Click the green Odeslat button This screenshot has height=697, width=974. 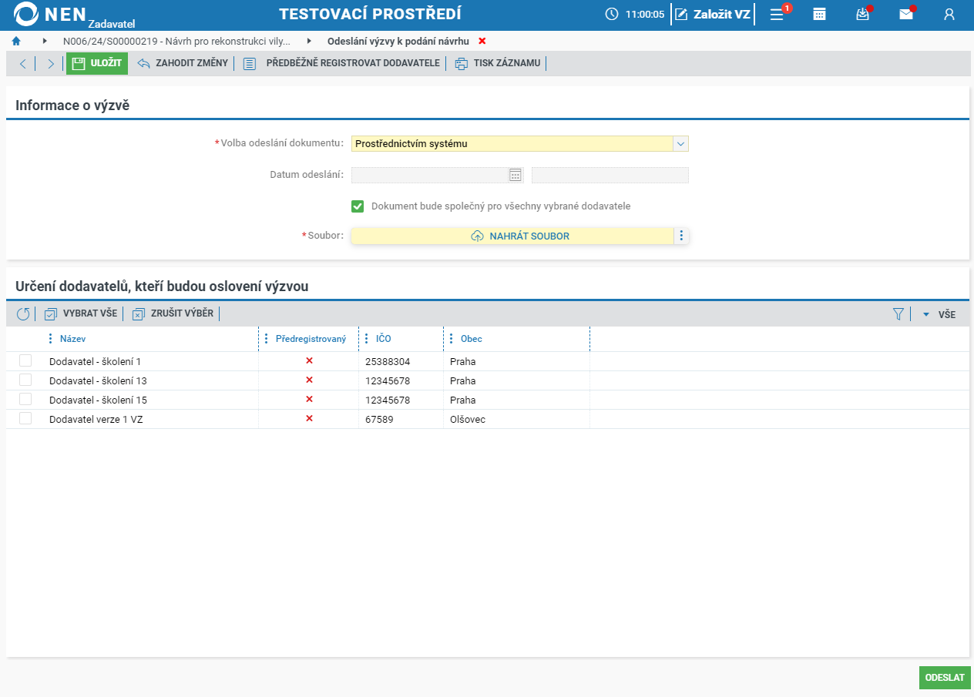click(x=945, y=678)
